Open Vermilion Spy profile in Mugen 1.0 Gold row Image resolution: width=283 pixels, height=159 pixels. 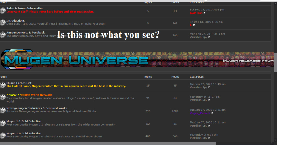pos(198,138)
